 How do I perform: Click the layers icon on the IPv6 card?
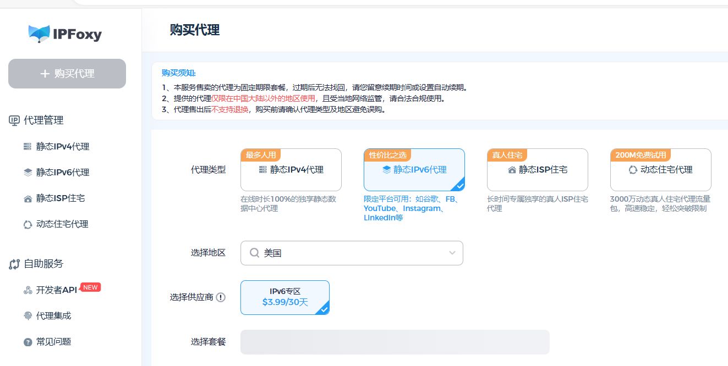pyautogui.click(x=387, y=170)
